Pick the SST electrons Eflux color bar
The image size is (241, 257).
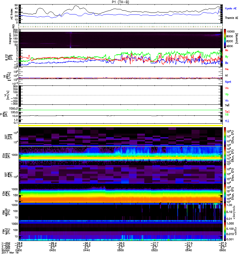(225, 174)
